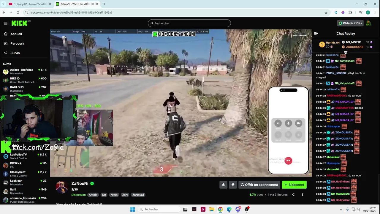Open Microsoft Edge from the taskbar
Viewport: 380px width, 214px height.
pos(229,209)
